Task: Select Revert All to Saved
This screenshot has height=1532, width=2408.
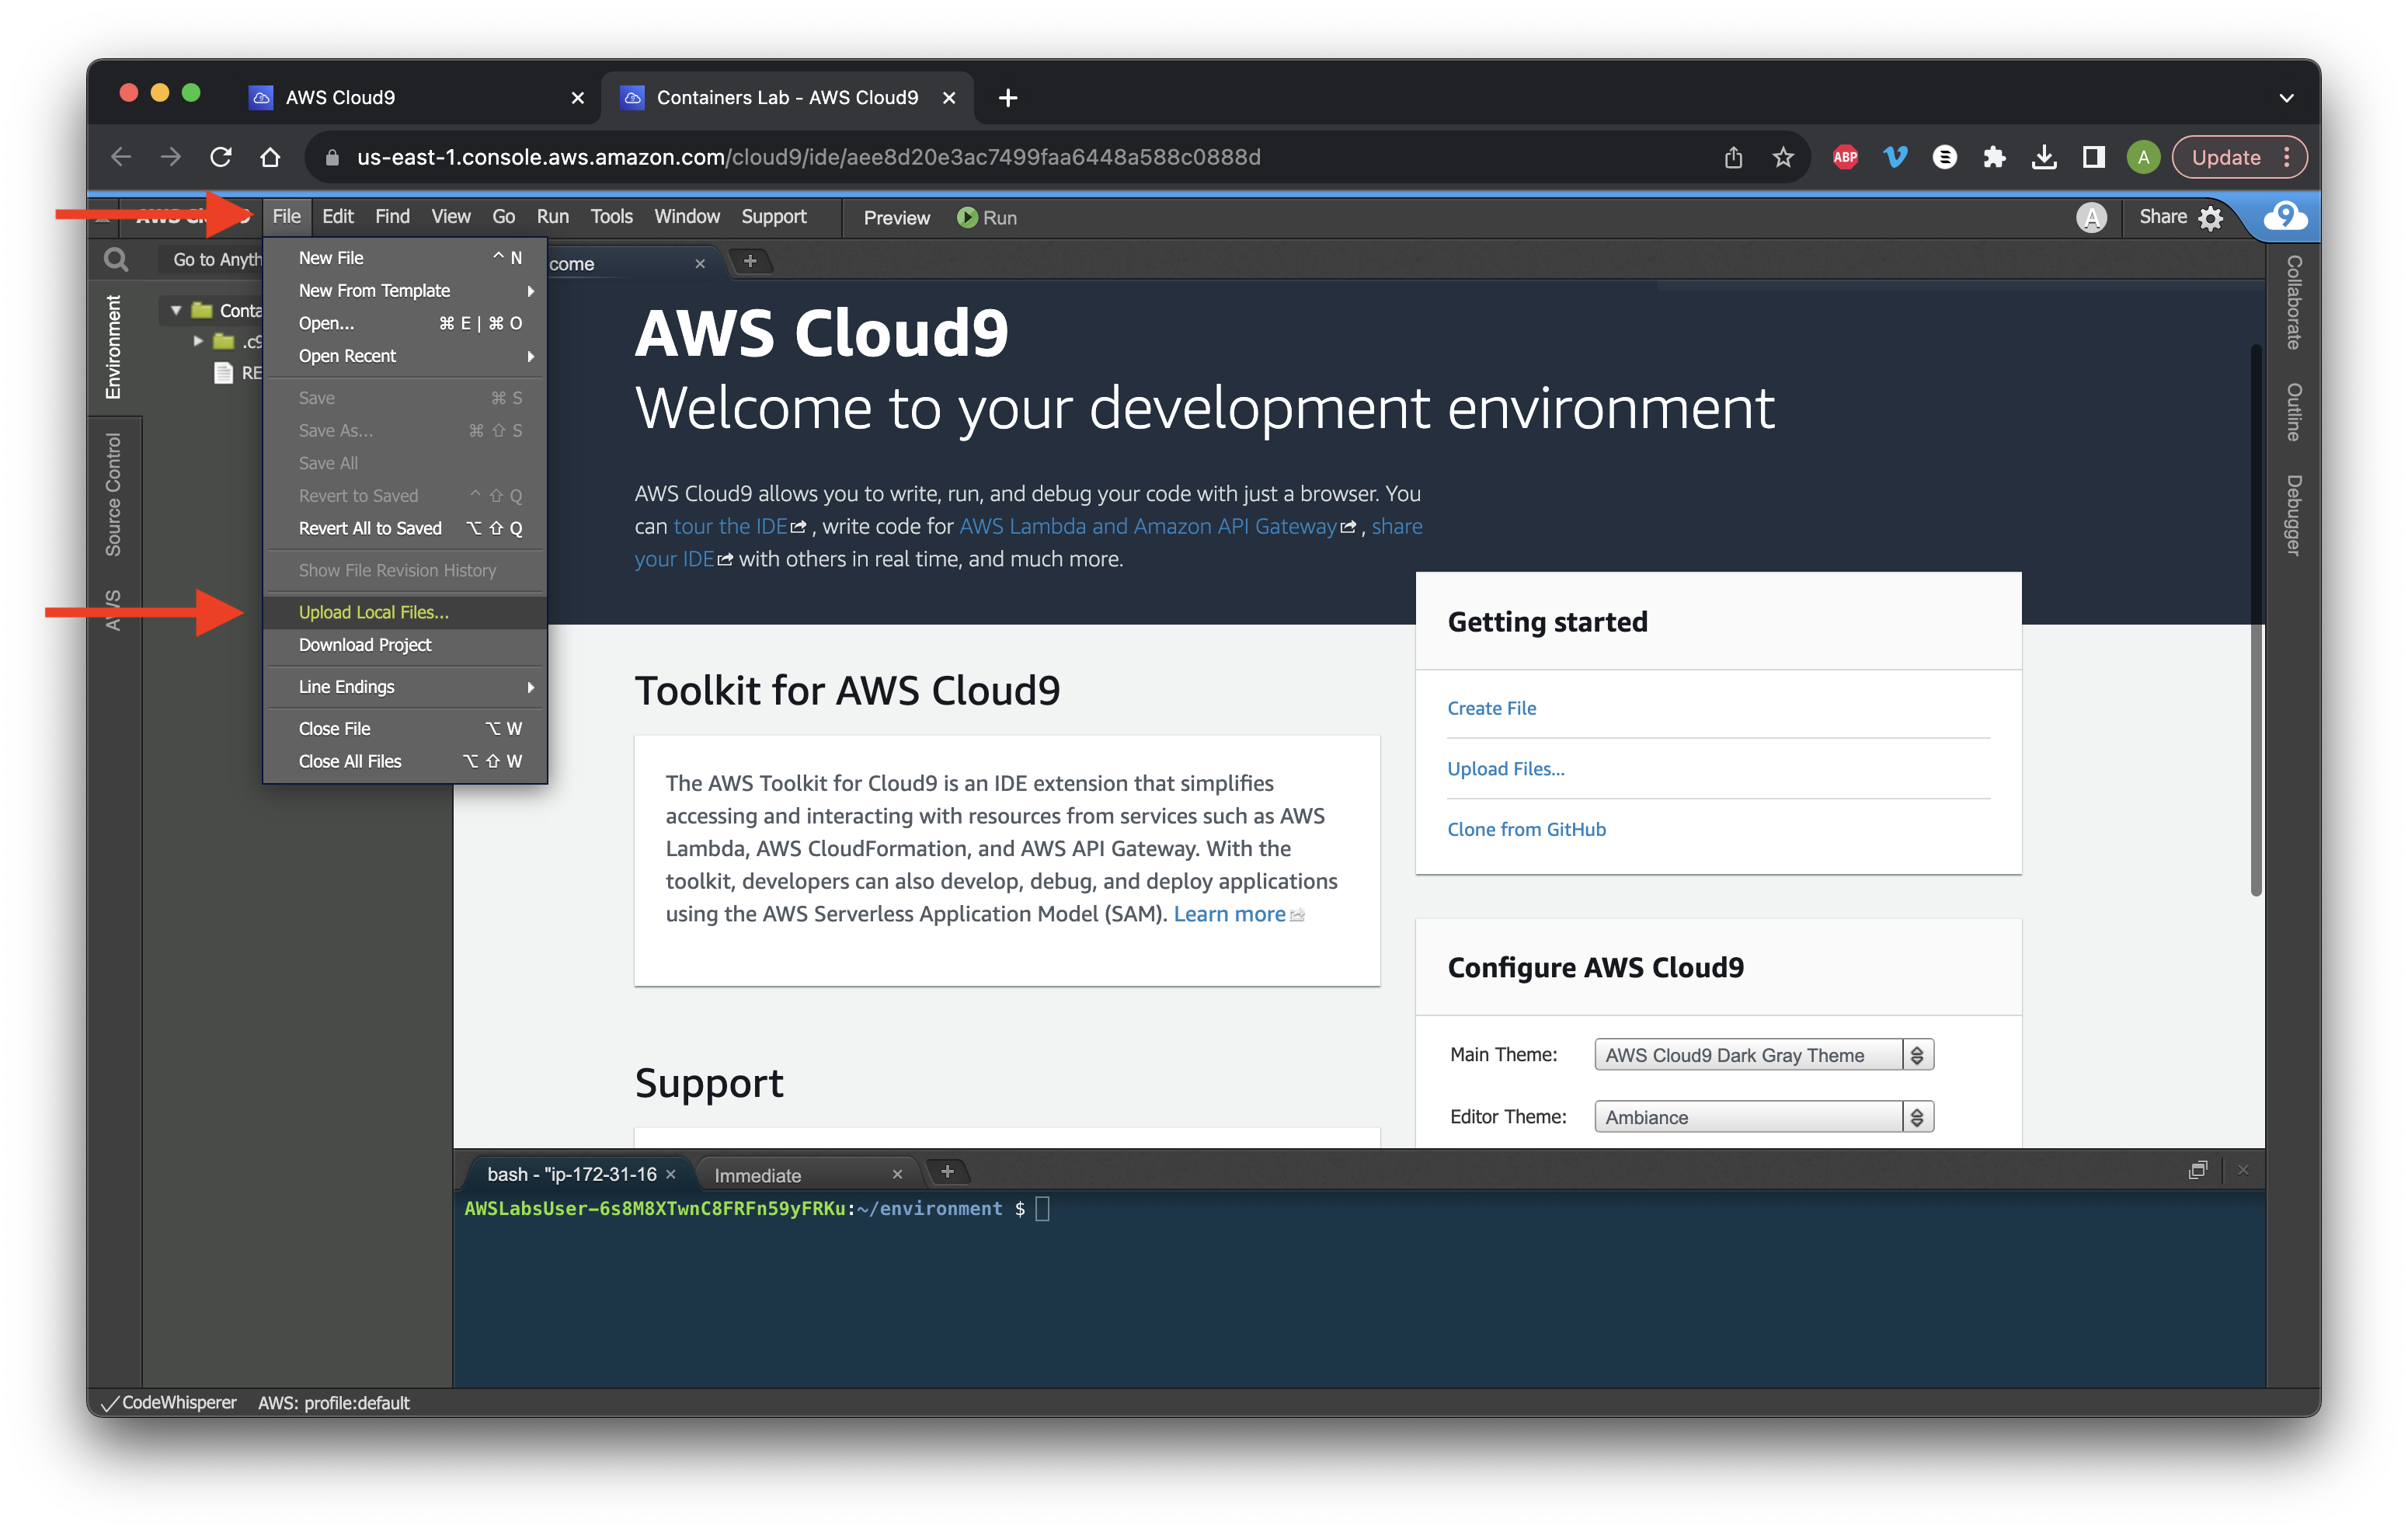Action: (x=405, y=528)
